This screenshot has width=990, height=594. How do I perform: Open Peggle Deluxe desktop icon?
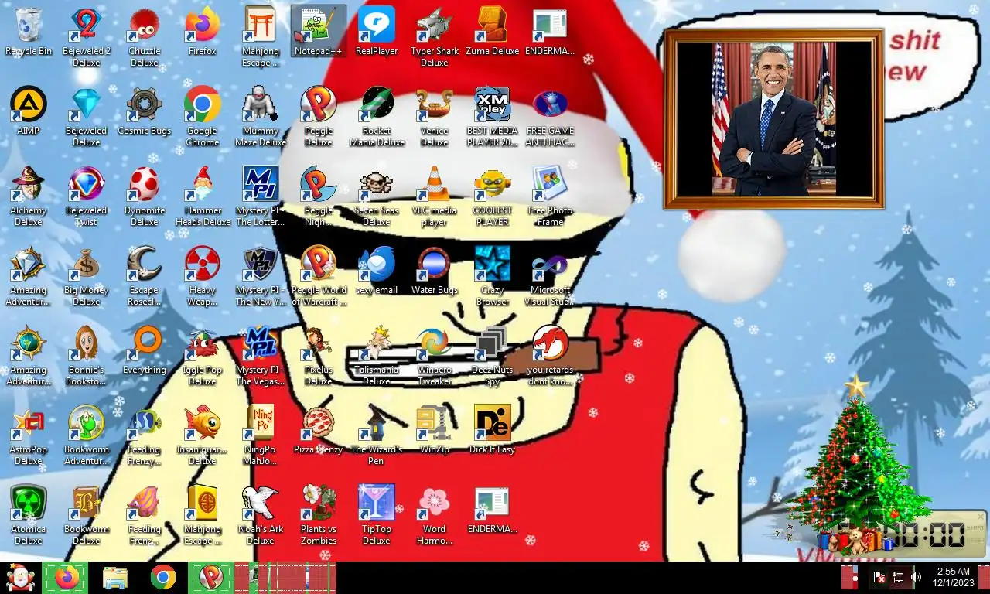pyautogui.click(x=319, y=115)
